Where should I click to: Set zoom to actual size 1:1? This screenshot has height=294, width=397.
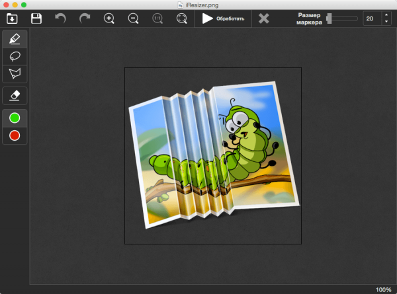[x=157, y=18]
